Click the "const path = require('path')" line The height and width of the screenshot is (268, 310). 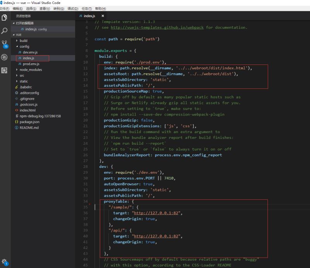coord(127,39)
